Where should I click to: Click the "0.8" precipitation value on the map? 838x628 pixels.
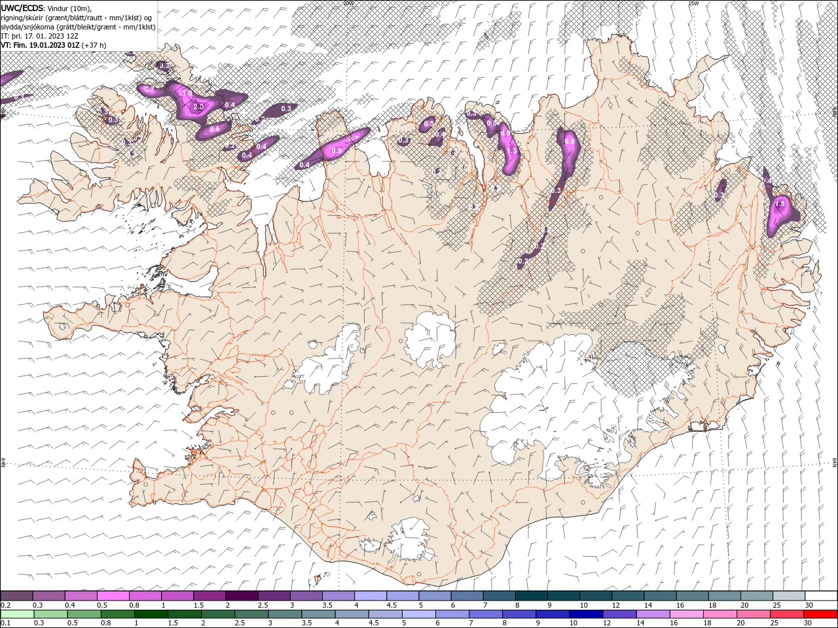click(569, 141)
